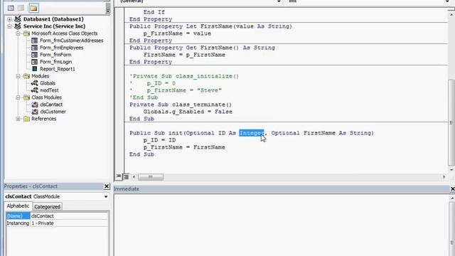This screenshot has height=256, width=455.
Task: Switch to Full Module View button
Action: [x=126, y=176]
